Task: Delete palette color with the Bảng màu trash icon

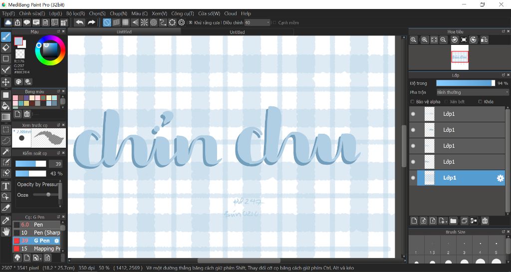Action: pyautogui.click(x=27, y=114)
